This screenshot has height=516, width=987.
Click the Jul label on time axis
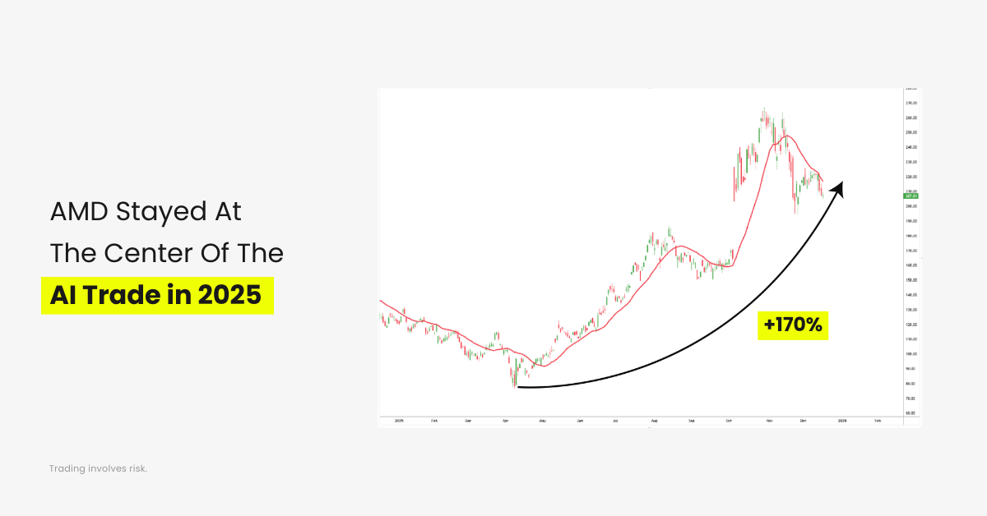coord(616,420)
